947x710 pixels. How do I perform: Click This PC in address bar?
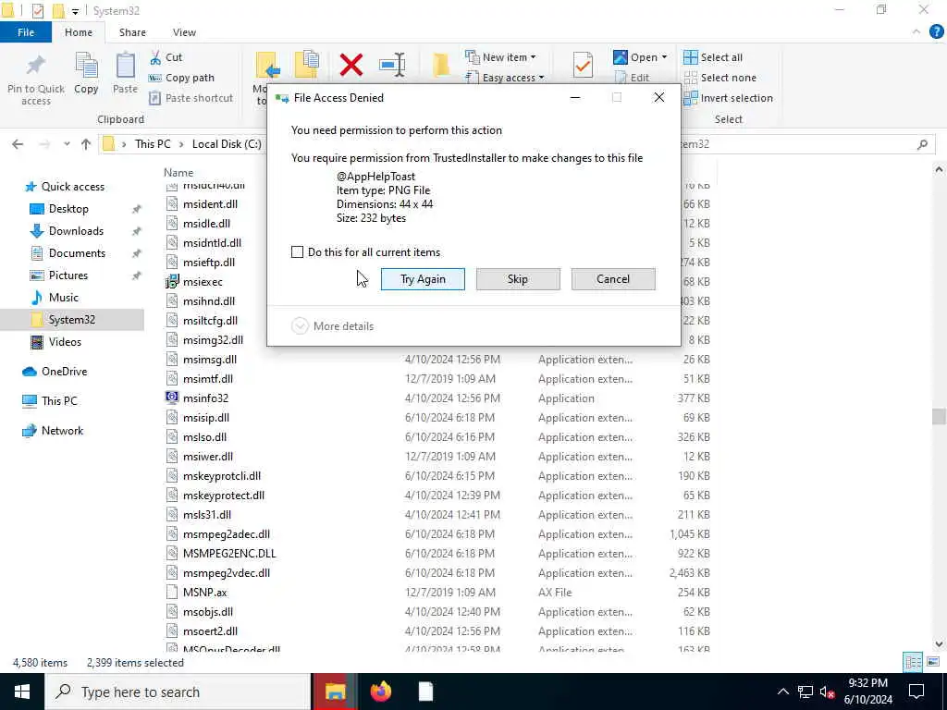point(153,144)
